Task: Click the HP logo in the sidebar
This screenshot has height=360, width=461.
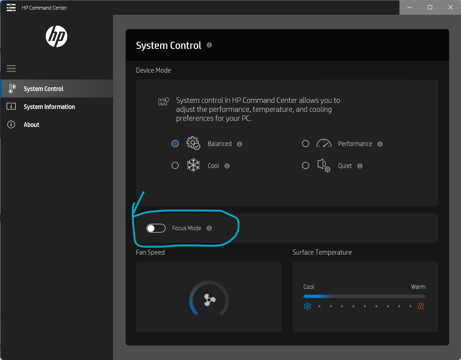Action: click(x=57, y=36)
